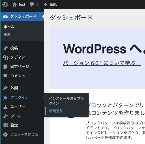145x144 pixels.
Task: Click the WordPress へ welcome heading
Action: 104,49
